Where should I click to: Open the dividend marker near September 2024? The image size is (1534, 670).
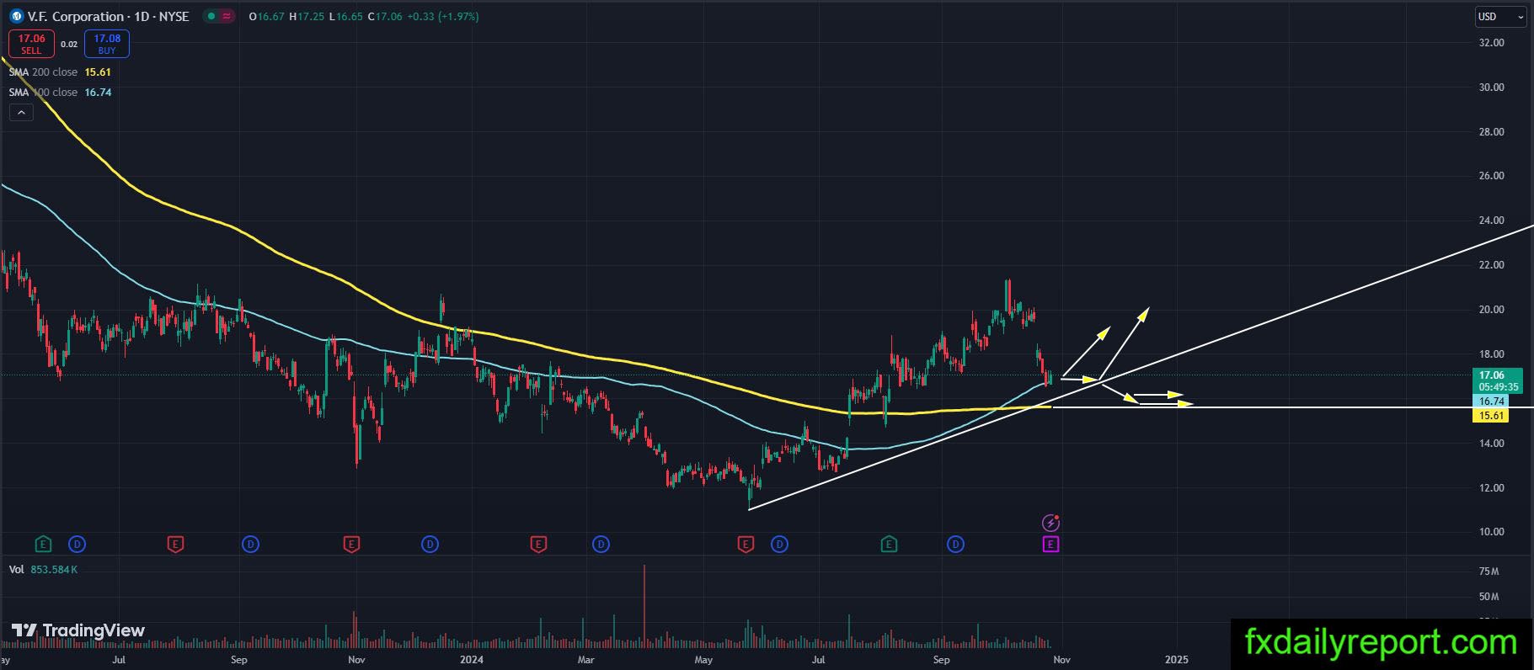(955, 545)
